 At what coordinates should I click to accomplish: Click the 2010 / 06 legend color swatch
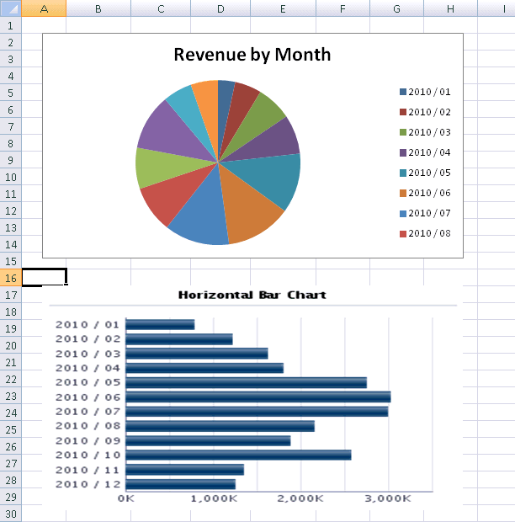[403, 194]
